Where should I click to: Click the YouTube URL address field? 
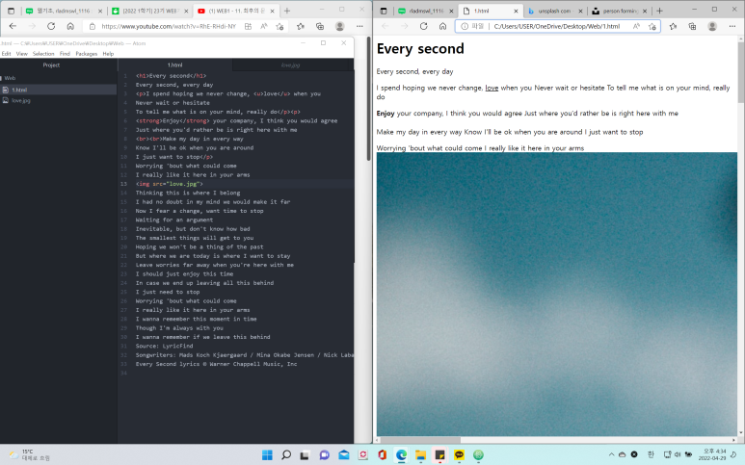point(169,27)
